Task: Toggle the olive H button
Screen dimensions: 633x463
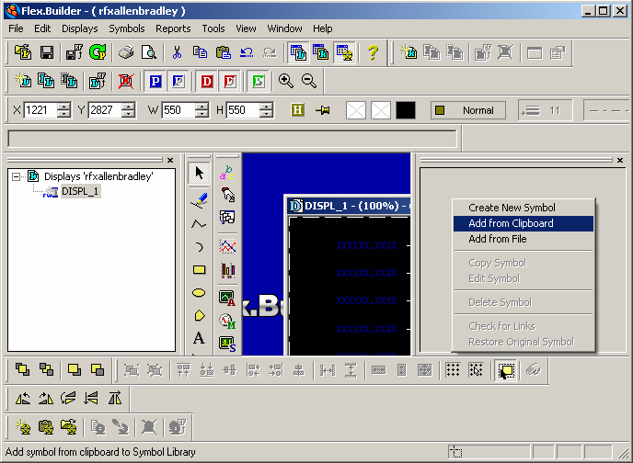Action: (x=297, y=110)
